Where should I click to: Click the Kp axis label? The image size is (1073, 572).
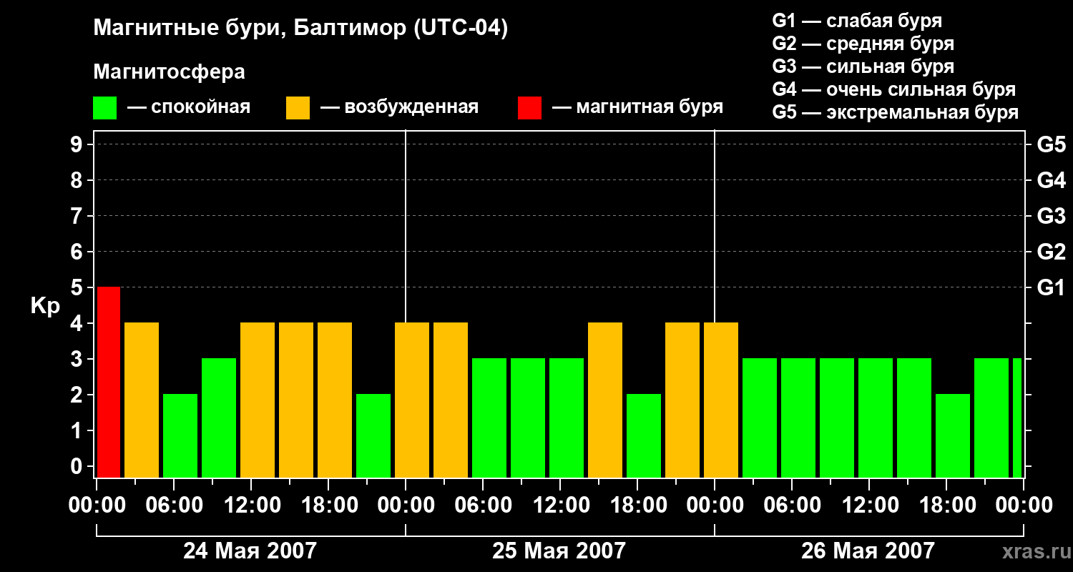(x=44, y=306)
